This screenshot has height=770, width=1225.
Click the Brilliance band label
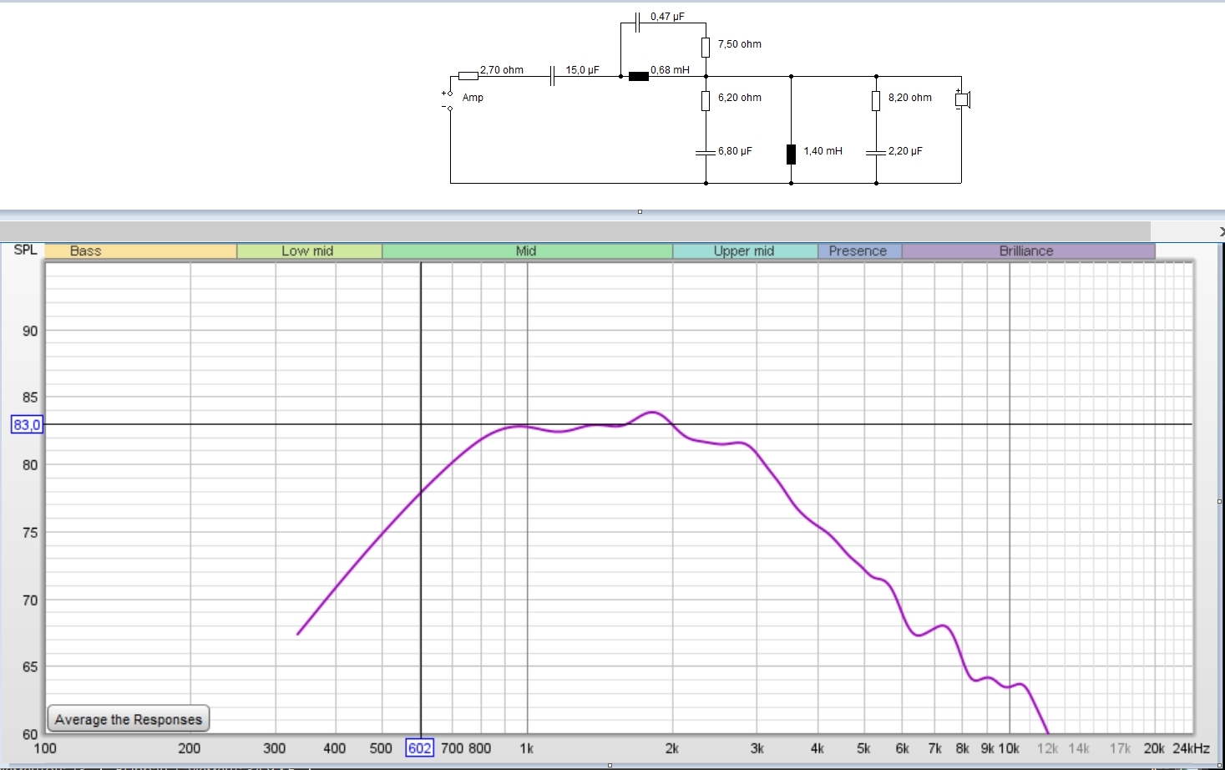[x=1028, y=251]
